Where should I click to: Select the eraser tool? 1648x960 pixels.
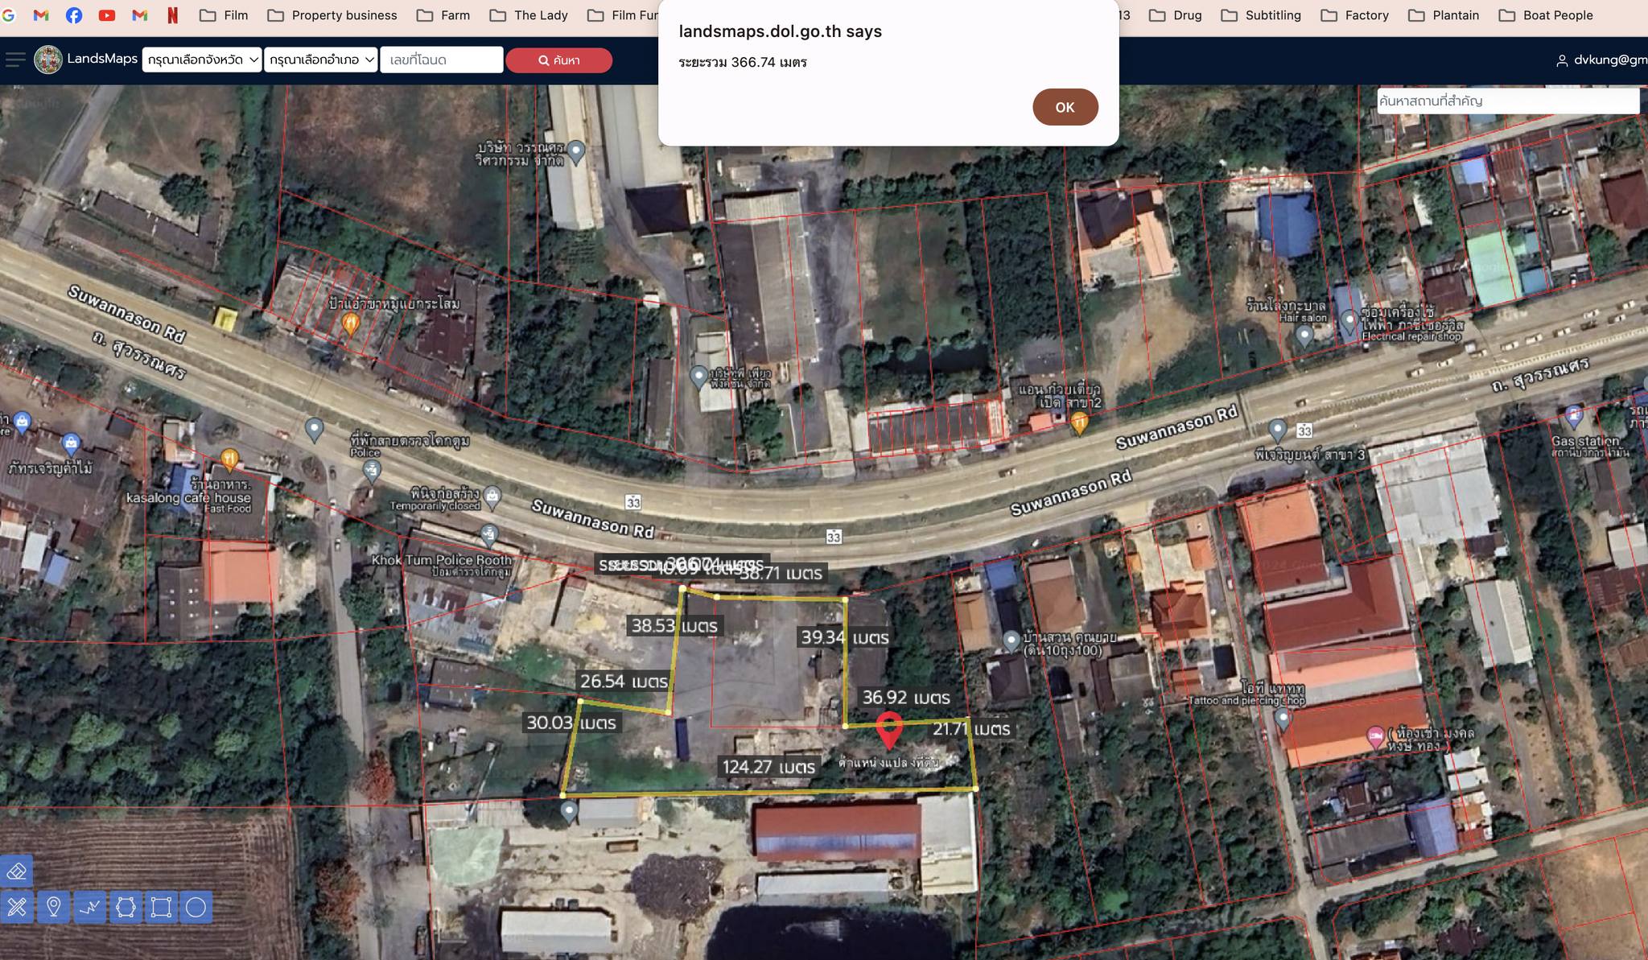pos(17,871)
